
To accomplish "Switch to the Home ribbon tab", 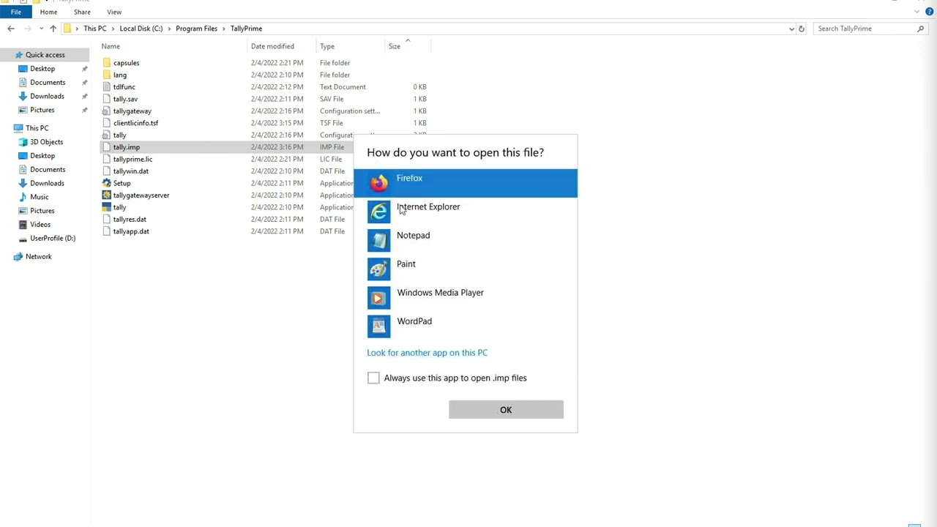I will tap(48, 12).
